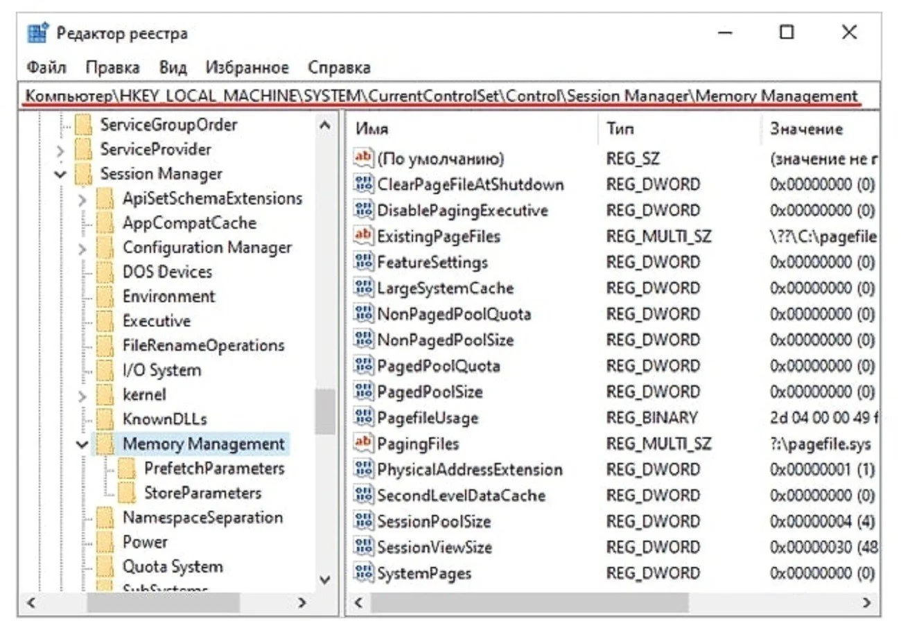Click the tree pane scroll right arrow

(302, 603)
